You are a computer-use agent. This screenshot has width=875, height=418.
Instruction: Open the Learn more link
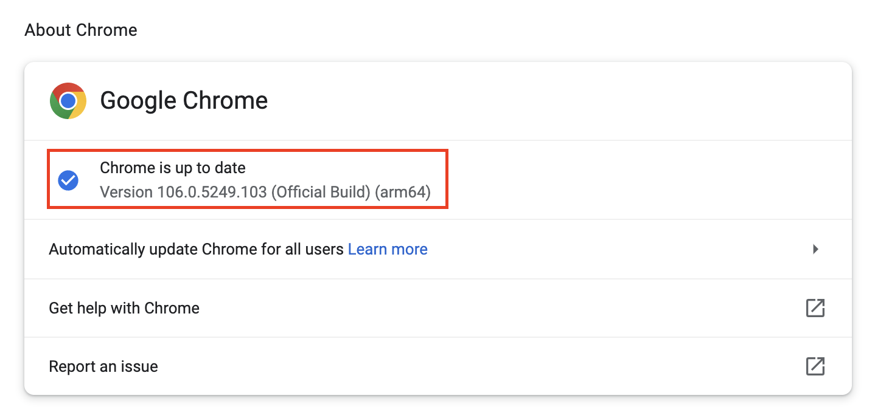[388, 249]
